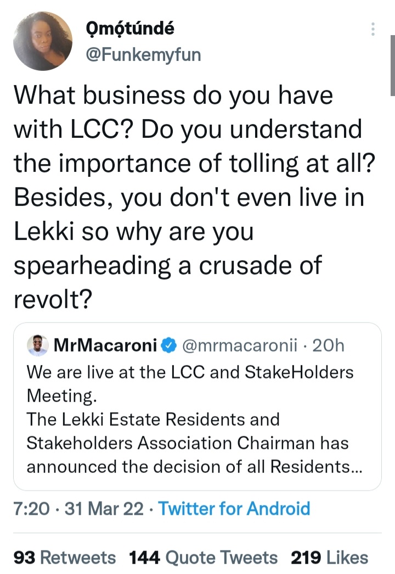This screenshot has height=574, width=395.
Task: Click the 7:20 tweet time
Action: coord(31,508)
